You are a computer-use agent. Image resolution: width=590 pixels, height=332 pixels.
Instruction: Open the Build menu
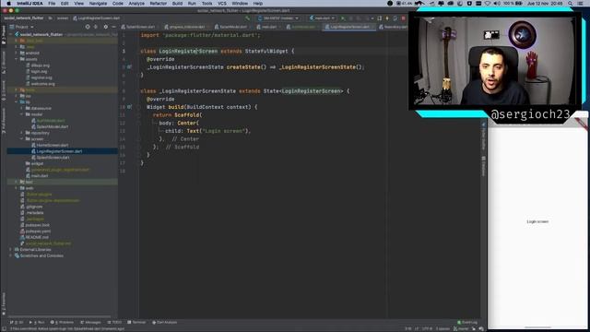(177, 4)
